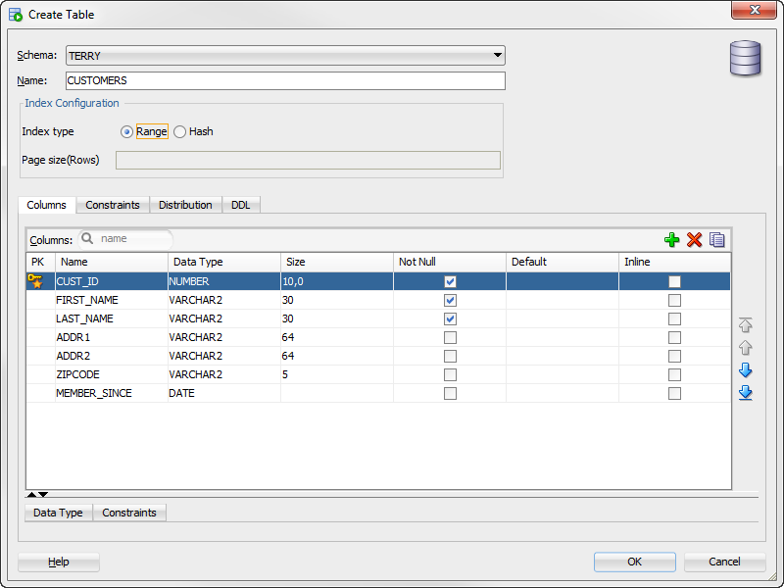This screenshot has height=588, width=784.
Task: Select the Range index type radio button
Action: click(126, 131)
